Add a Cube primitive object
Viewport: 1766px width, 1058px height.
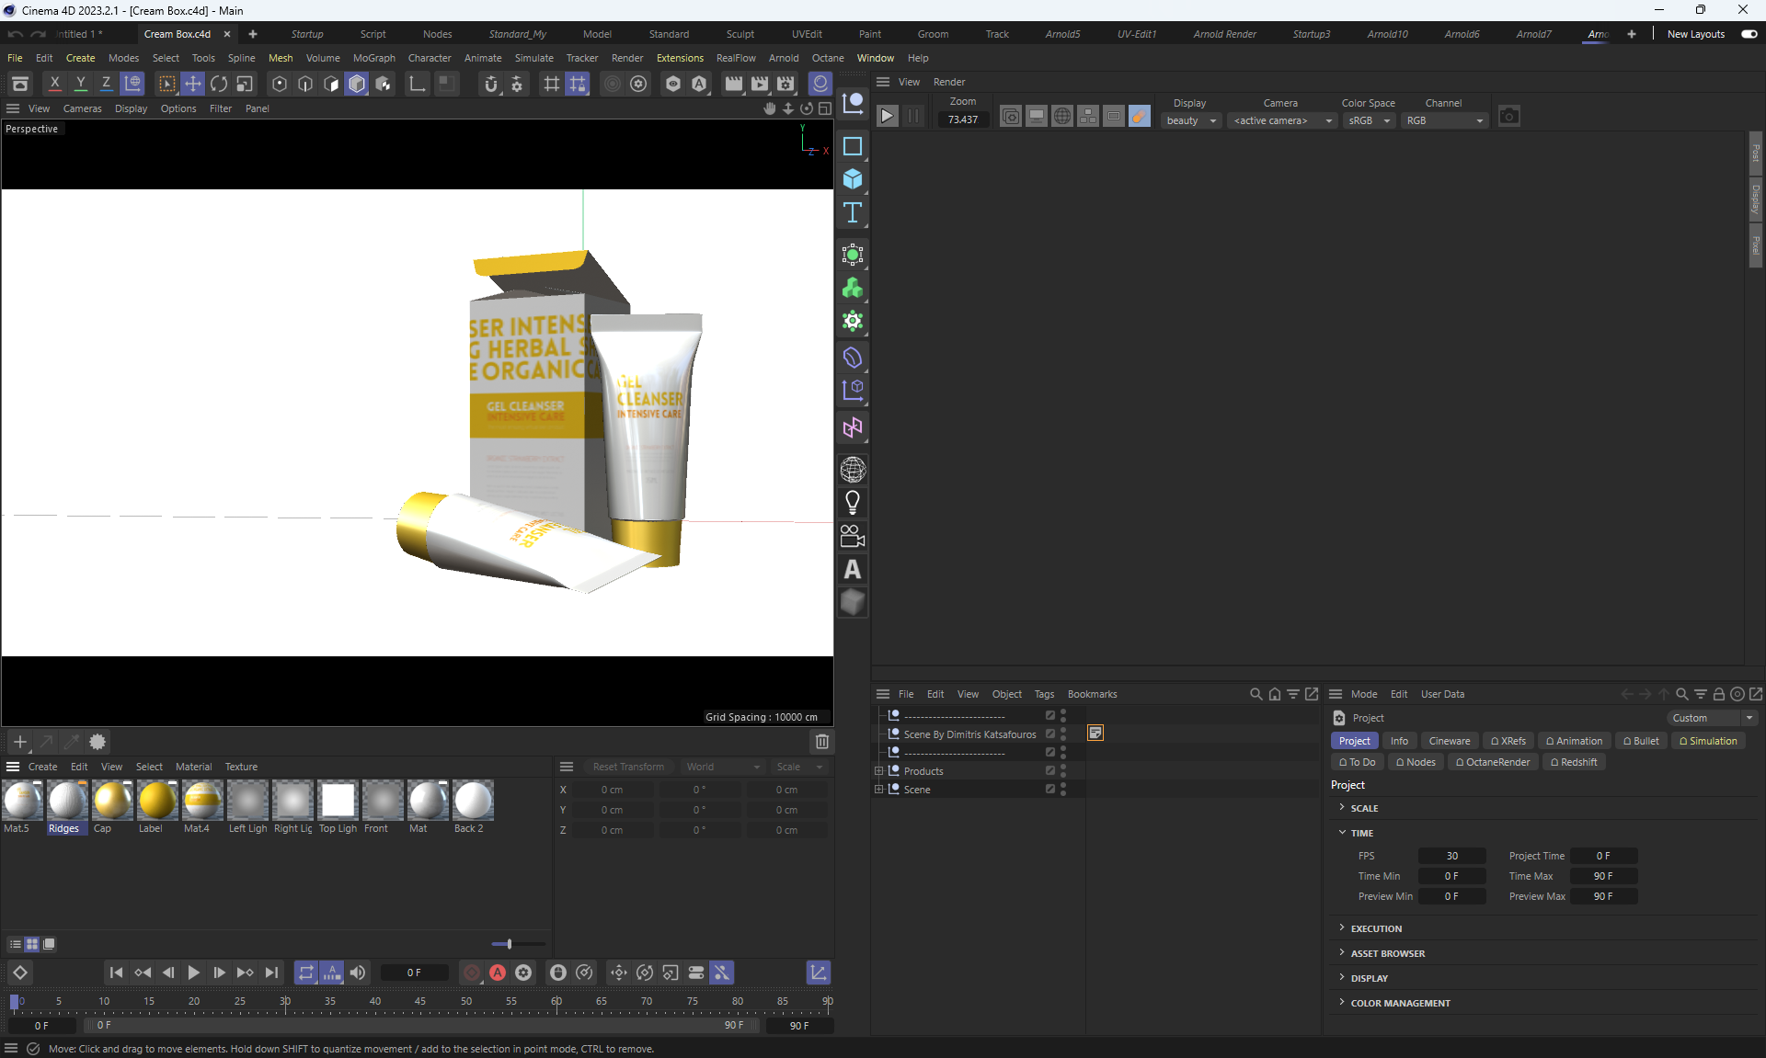point(853,179)
